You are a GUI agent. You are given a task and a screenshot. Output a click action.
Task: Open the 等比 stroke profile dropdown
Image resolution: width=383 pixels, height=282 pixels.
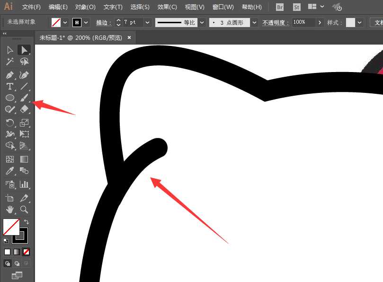click(202, 22)
